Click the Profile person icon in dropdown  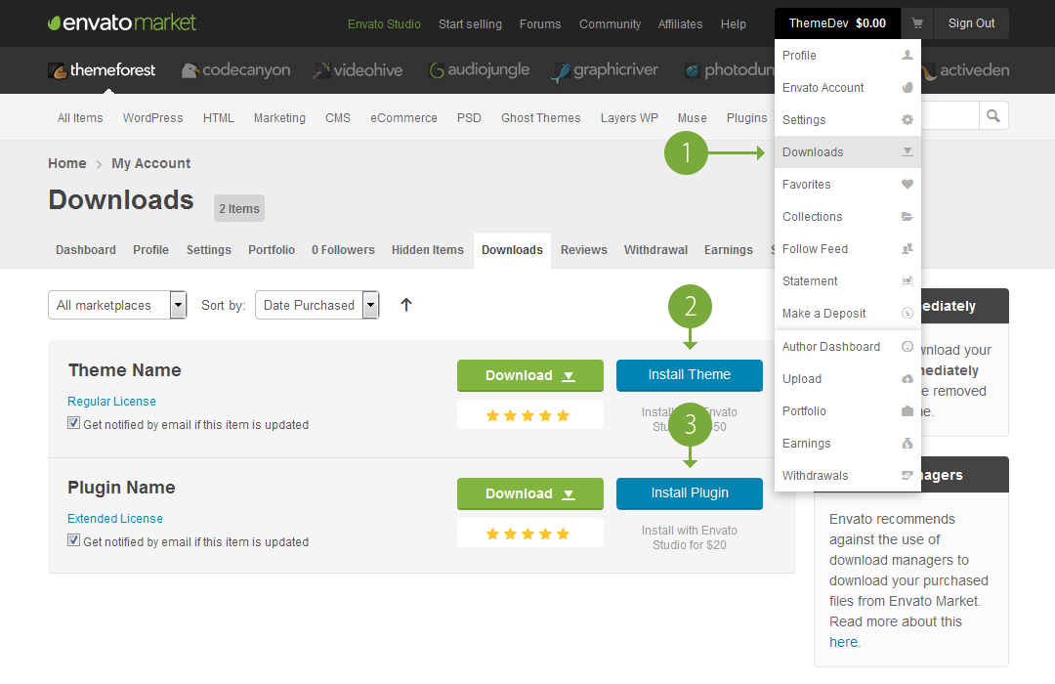click(x=907, y=55)
